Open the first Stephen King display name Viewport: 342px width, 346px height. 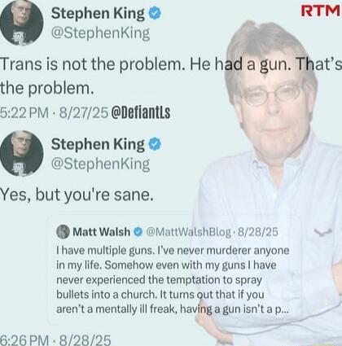click(98, 13)
